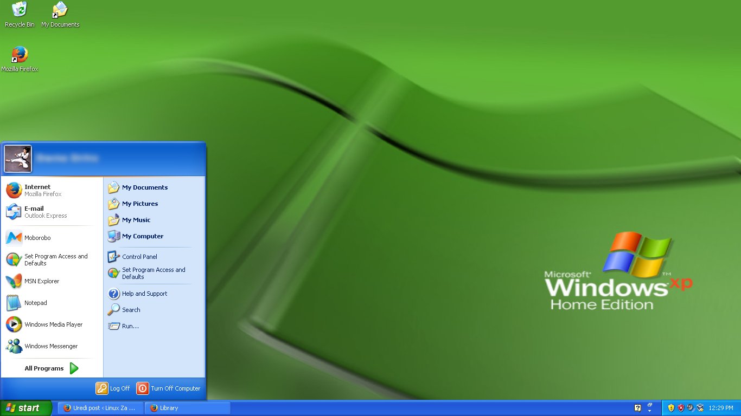Click the user account picture thumbnail
This screenshot has width=741, height=416.
point(18,159)
